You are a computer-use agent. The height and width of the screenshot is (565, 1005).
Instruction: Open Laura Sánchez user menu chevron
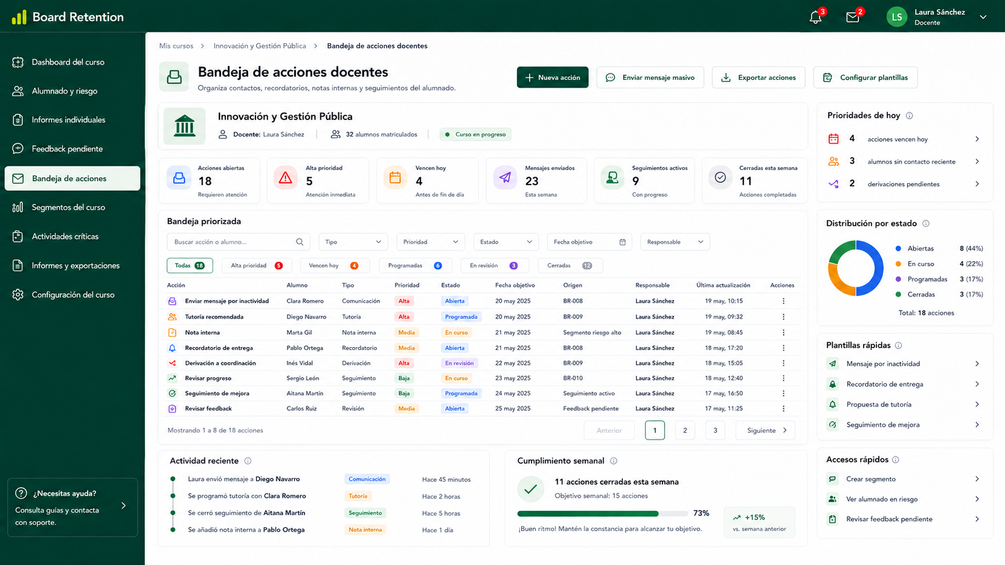click(983, 17)
